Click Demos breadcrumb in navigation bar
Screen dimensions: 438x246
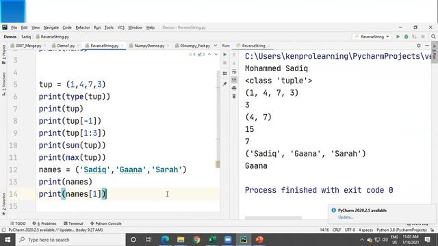pos(10,36)
